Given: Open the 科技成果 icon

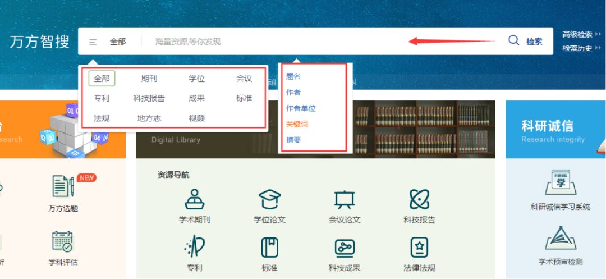Looking at the screenshot, I should [345, 248].
